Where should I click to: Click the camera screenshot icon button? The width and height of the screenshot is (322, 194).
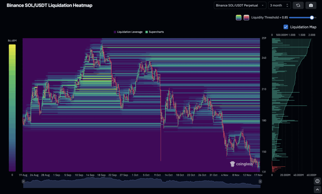pos(311,5)
